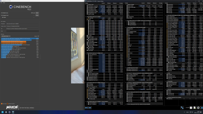Expand the Core VIDs row
203x114 pixels.
[x=87, y=18]
